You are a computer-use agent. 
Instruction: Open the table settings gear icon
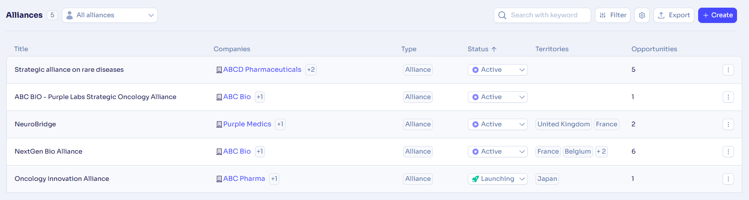[x=642, y=15]
